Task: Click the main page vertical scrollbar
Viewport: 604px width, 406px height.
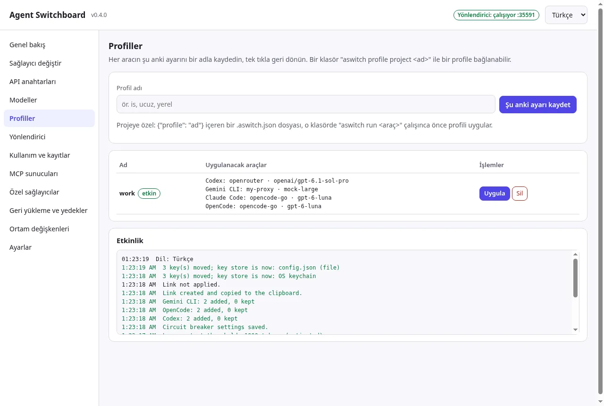Action: 600,200
